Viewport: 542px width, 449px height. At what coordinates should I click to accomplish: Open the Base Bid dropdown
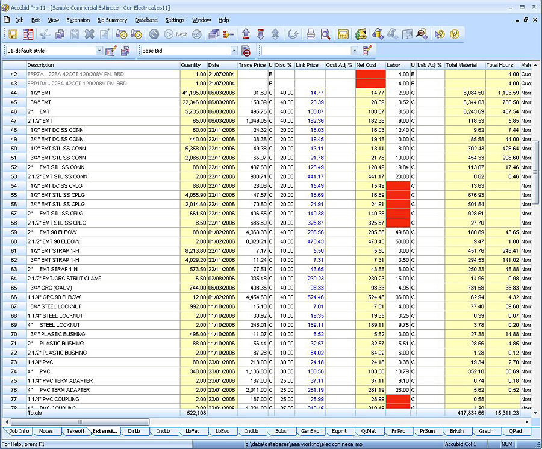click(x=234, y=51)
